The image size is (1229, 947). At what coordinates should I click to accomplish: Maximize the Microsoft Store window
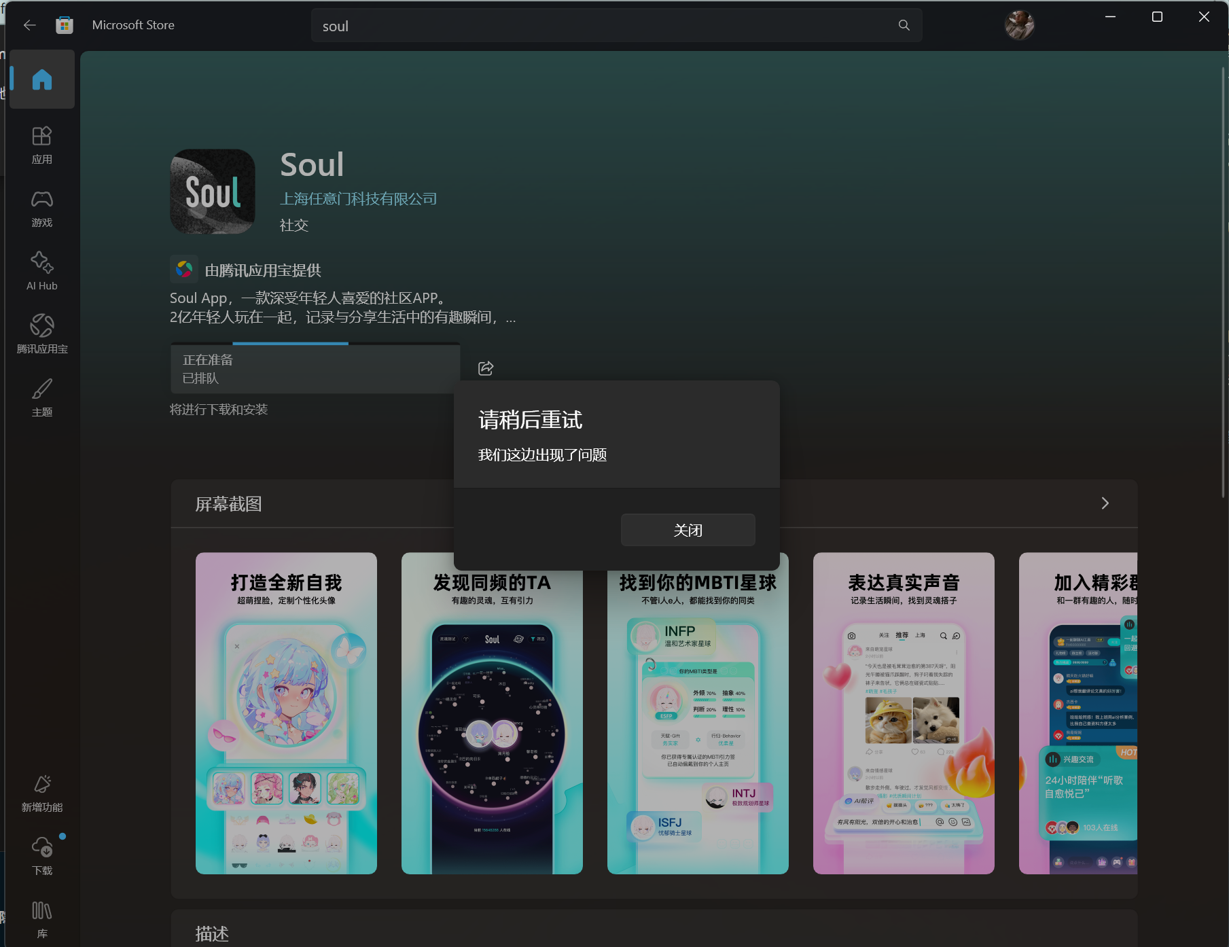pyautogui.click(x=1157, y=17)
